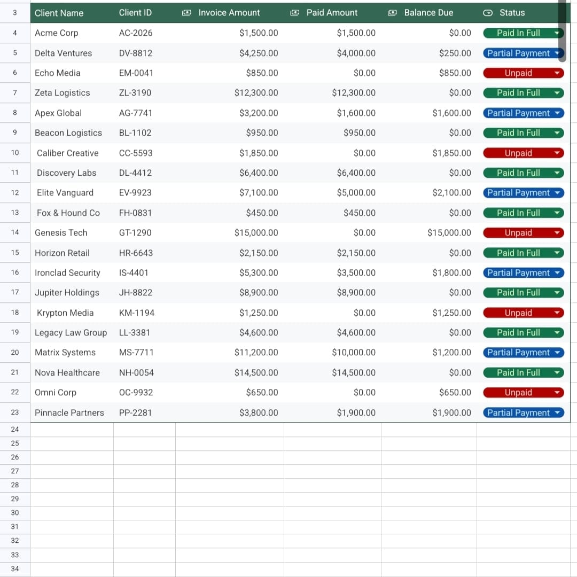Open the status dropdown arrow for Echo Media
Viewport: 577px width, 577px height.
click(557, 73)
